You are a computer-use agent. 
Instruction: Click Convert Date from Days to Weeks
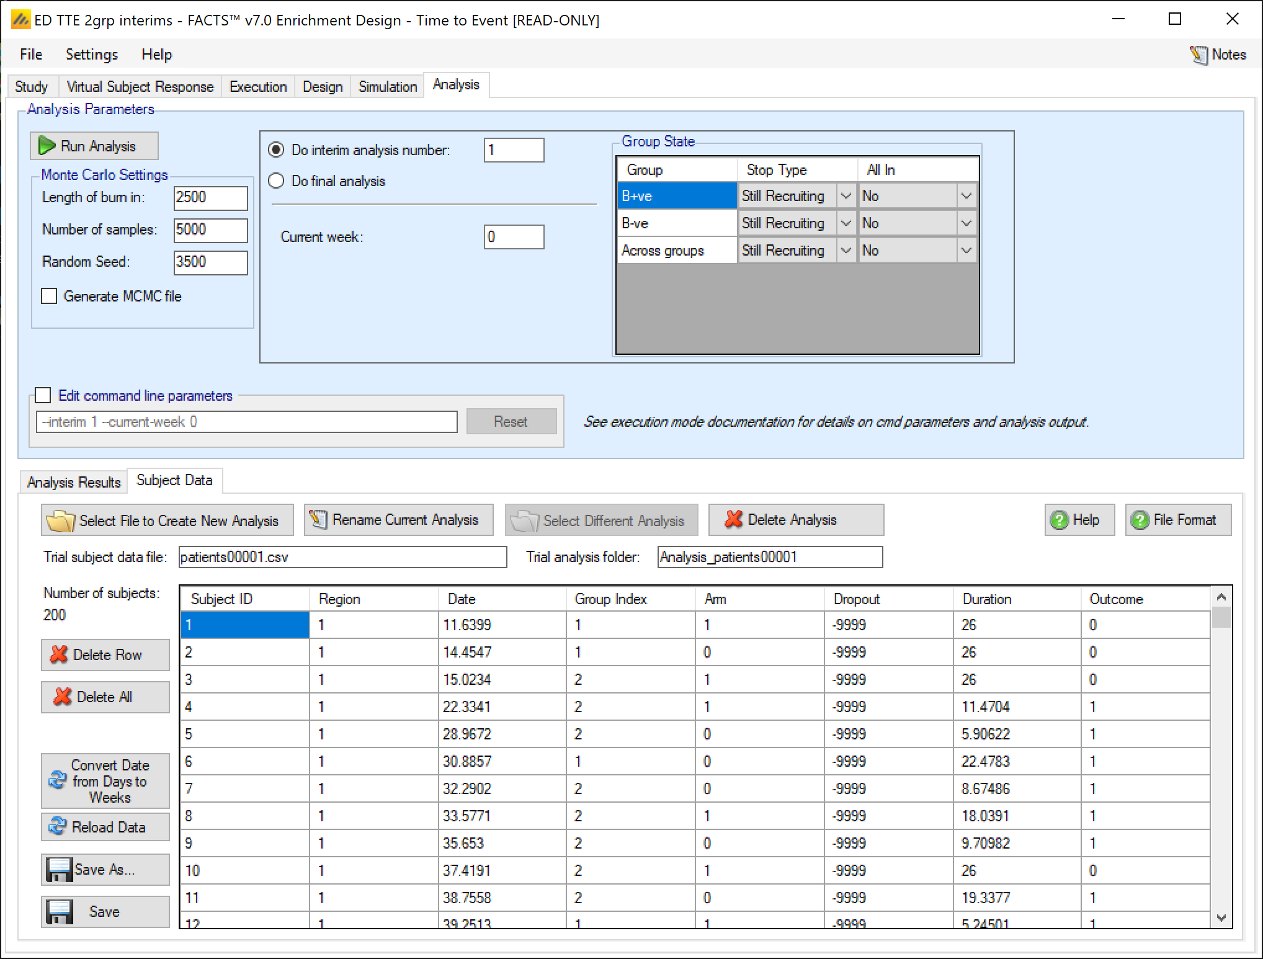pos(105,781)
